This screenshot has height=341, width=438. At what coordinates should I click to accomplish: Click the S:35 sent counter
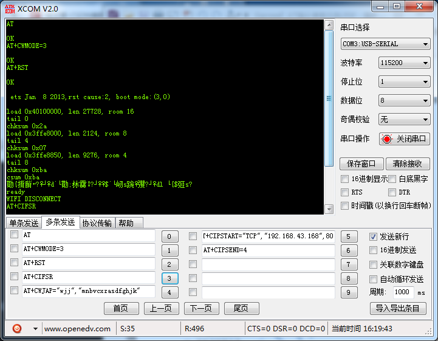pos(128,329)
